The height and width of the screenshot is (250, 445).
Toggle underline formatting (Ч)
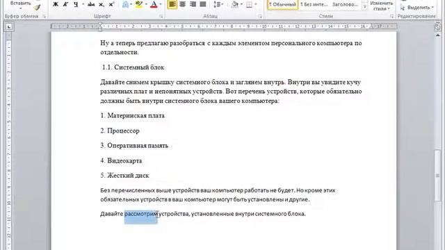tap(76, 4)
